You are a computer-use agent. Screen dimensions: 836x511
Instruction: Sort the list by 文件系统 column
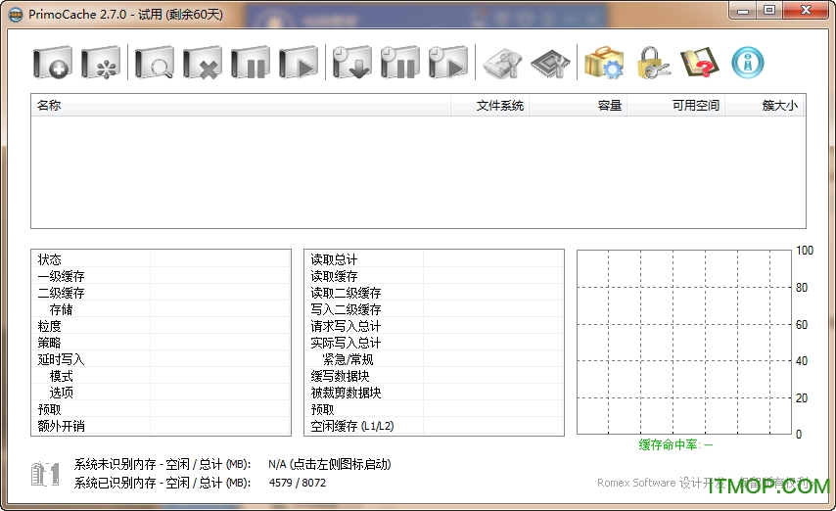[x=489, y=106]
